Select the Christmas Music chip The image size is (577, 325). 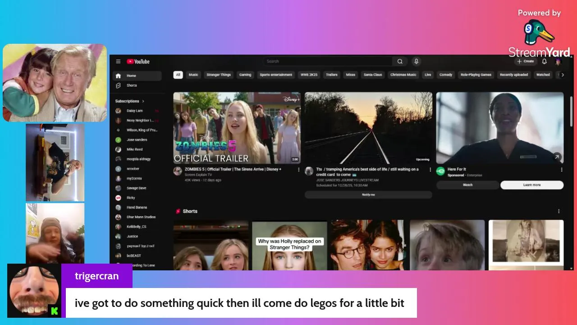click(403, 75)
